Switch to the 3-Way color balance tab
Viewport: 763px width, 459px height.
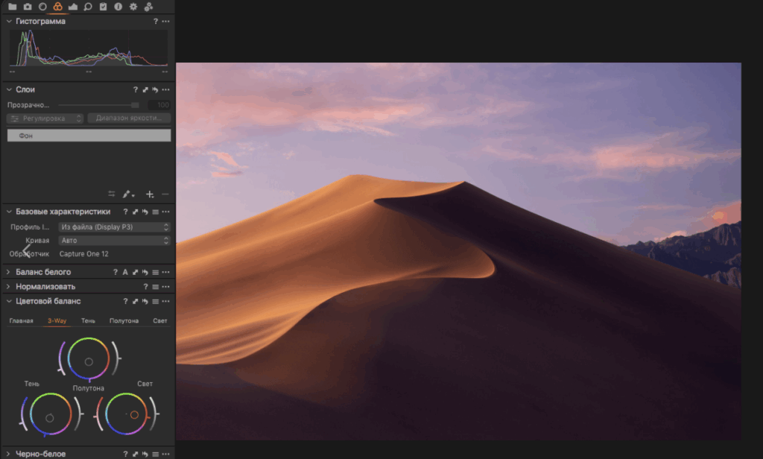pos(57,320)
